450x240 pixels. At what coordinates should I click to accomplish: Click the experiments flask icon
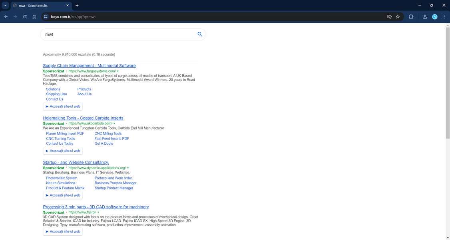click(425, 17)
